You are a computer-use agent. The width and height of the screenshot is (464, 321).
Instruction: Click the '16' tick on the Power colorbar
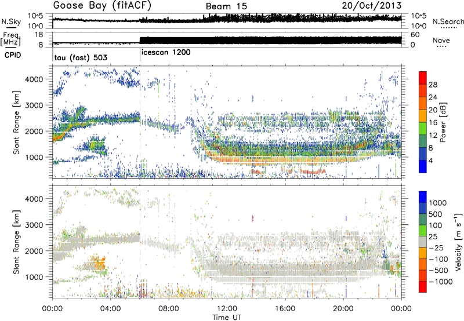coord(433,123)
